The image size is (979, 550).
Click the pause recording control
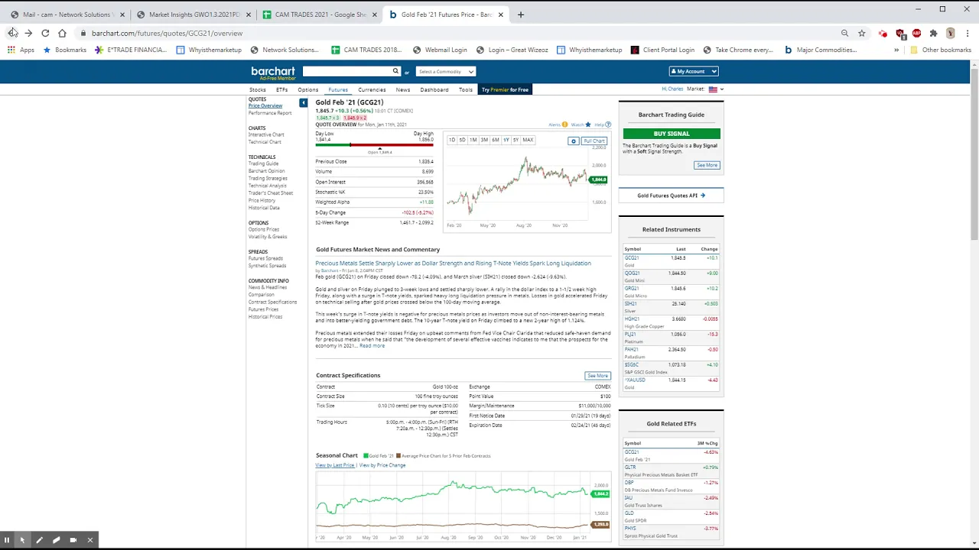click(x=6, y=540)
